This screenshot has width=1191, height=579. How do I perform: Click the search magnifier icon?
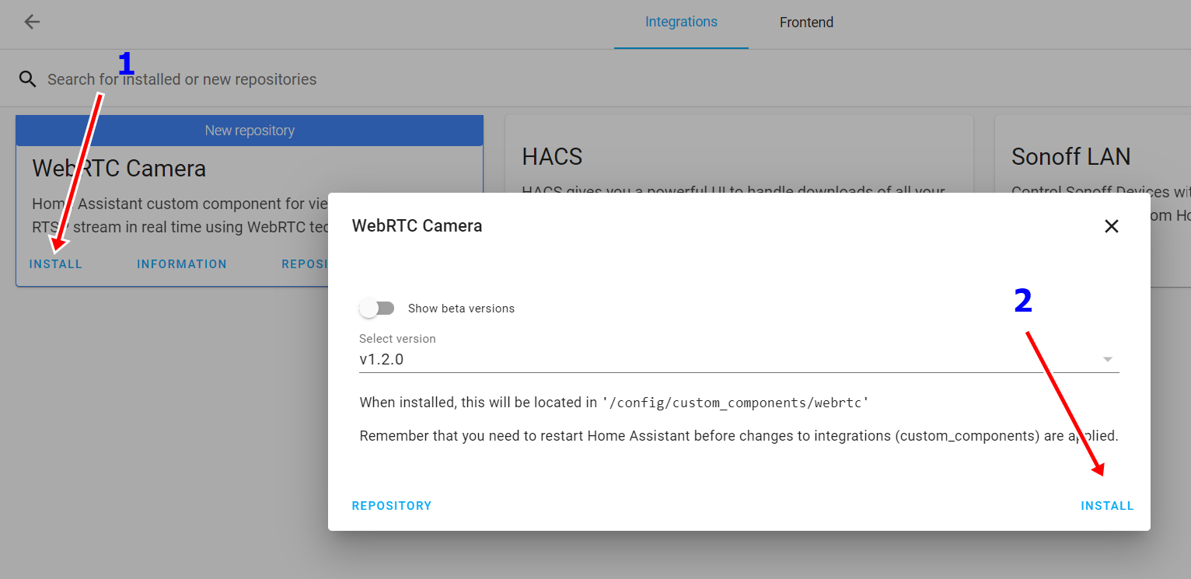[28, 79]
